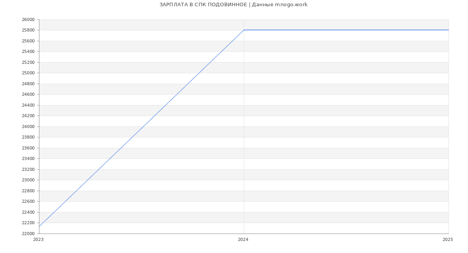The image size is (468, 253).
Task: Click the rising blue line between 2023 and 2024
Action: [142, 128]
